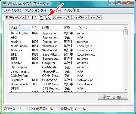Select the BITS service row
This screenshot has width=136, height=114.
(53, 59)
